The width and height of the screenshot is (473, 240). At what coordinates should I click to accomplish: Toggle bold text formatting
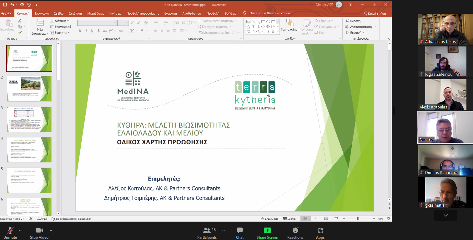[x=80, y=31]
